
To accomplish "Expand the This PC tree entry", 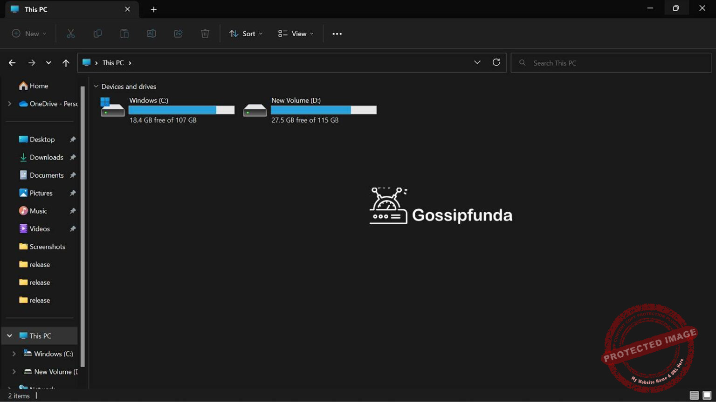I will pos(9,335).
